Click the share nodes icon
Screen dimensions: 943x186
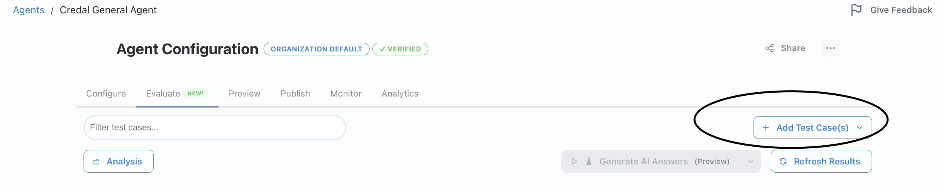point(770,48)
